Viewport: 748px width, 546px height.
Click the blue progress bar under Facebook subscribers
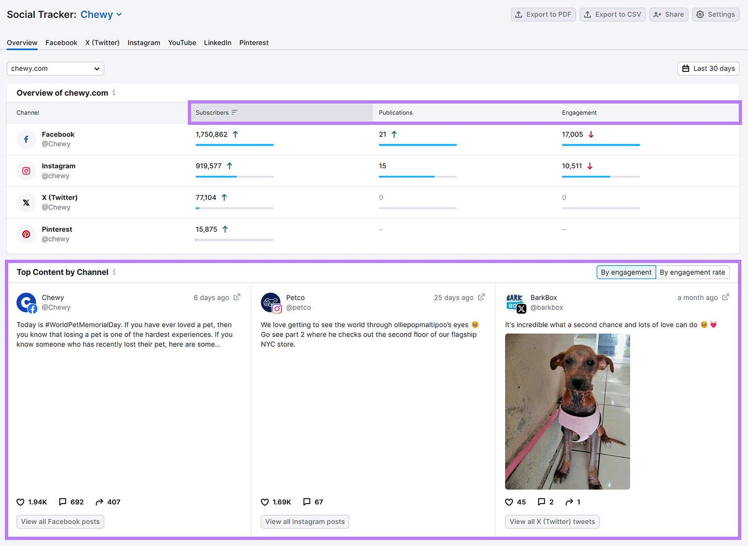[x=234, y=145]
